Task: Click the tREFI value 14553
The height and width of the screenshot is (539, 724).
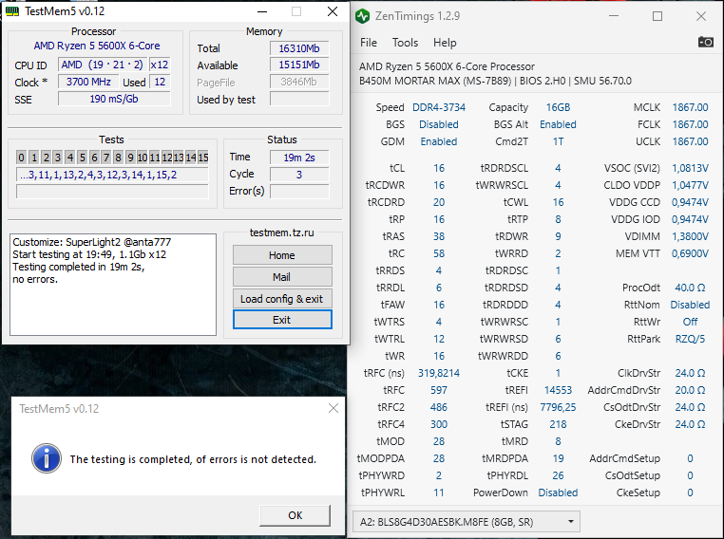Action: pos(558,390)
